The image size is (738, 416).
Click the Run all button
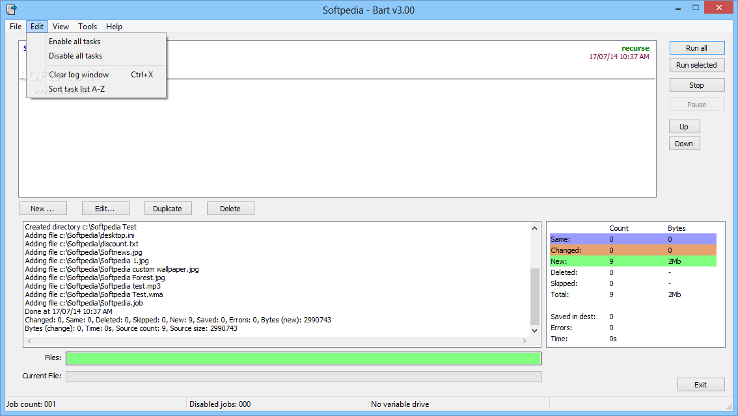click(x=696, y=48)
